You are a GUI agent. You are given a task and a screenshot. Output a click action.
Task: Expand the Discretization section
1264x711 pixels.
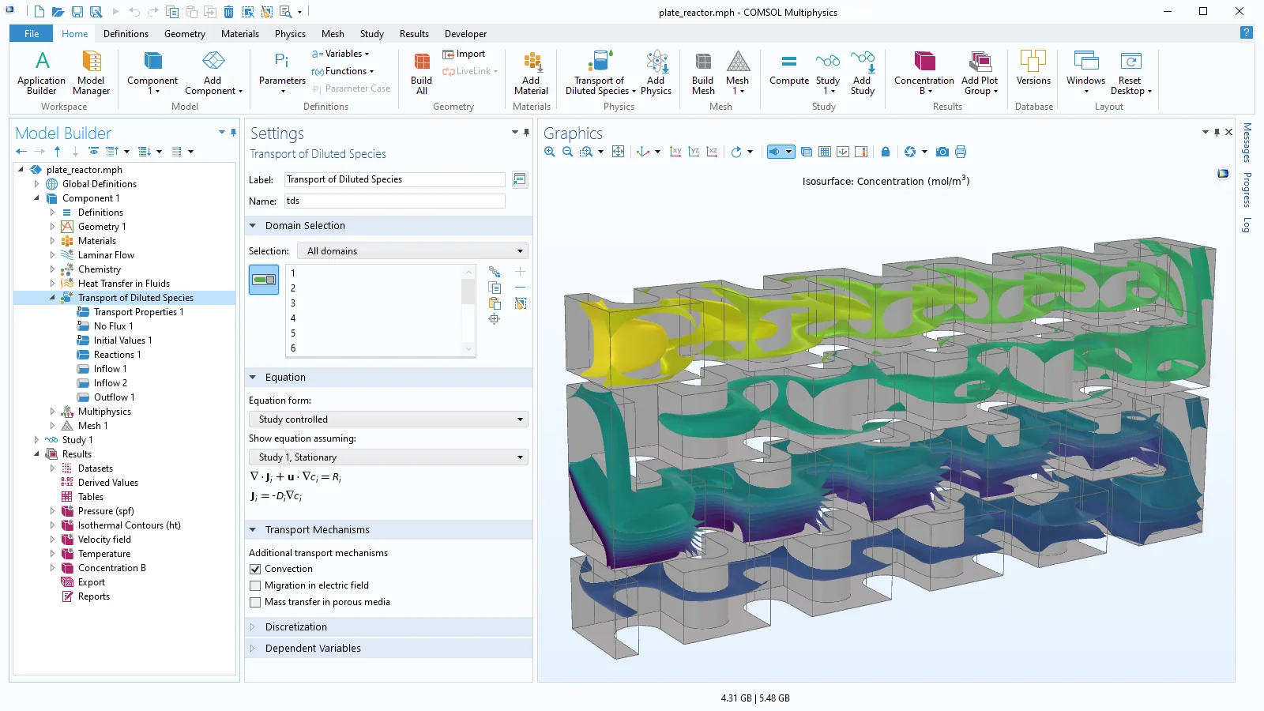point(296,627)
